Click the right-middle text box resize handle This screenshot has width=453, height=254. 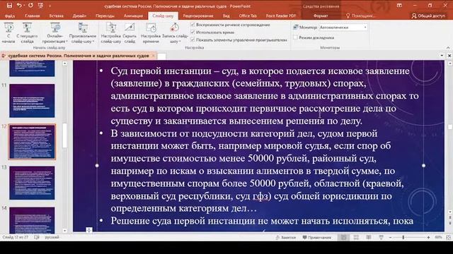pos(423,166)
